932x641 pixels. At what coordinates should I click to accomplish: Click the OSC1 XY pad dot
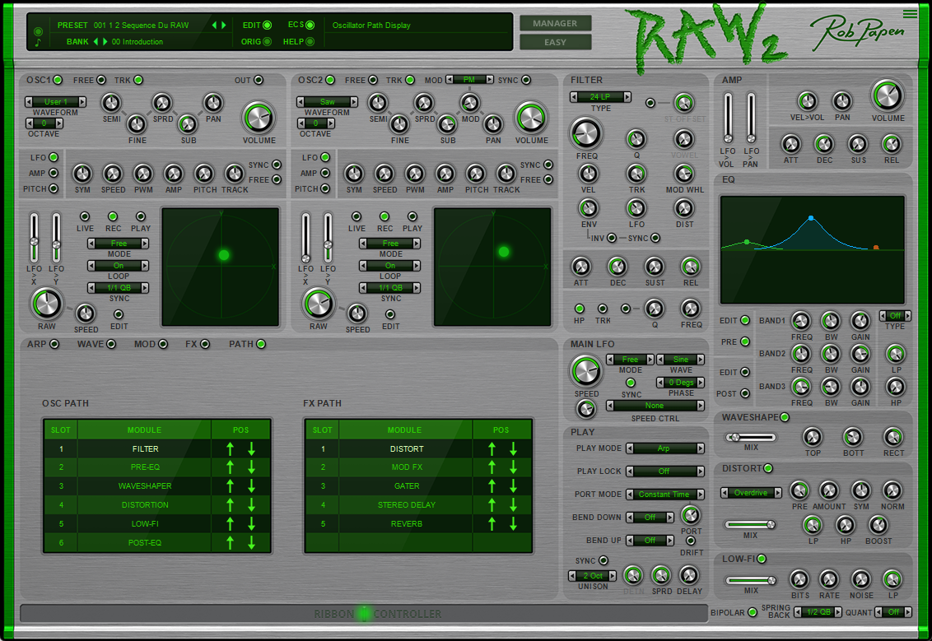pos(223,255)
